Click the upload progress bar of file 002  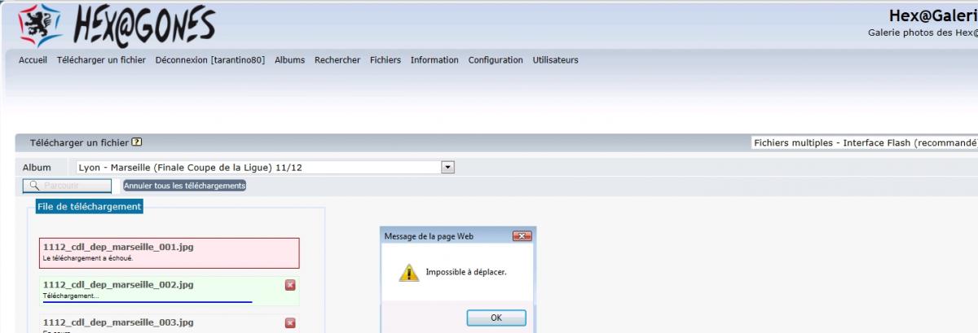click(147, 301)
